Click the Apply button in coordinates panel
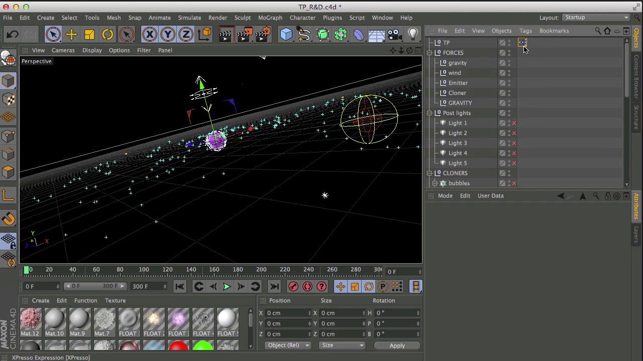This screenshot has width=643, height=361. (x=397, y=345)
